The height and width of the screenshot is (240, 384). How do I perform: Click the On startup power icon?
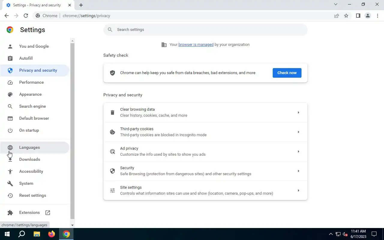pyautogui.click(x=10, y=130)
